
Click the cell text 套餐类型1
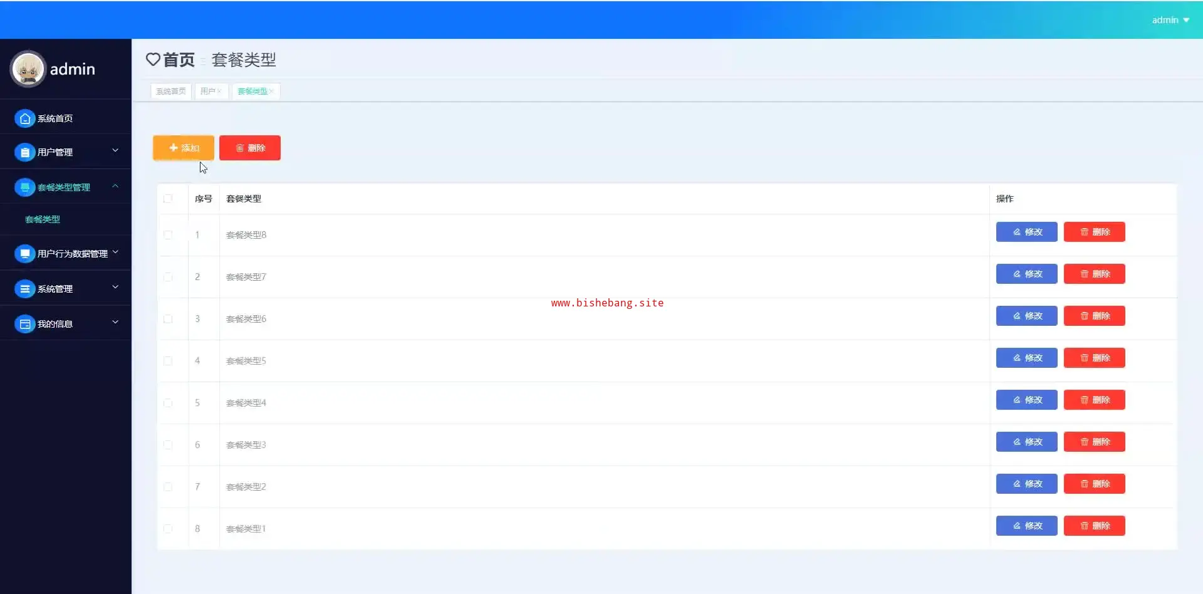click(x=246, y=529)
